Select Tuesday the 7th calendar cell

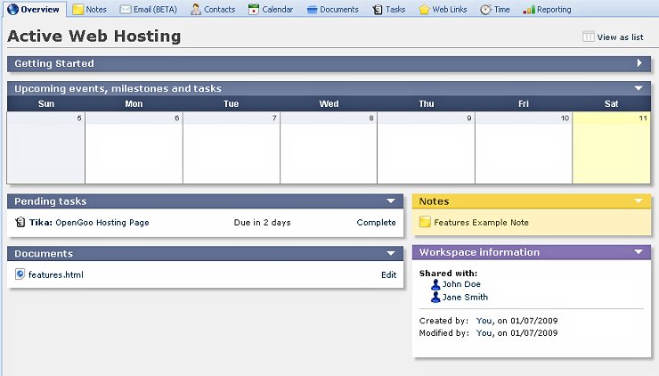pyautogui.click(x=232, y=148)
